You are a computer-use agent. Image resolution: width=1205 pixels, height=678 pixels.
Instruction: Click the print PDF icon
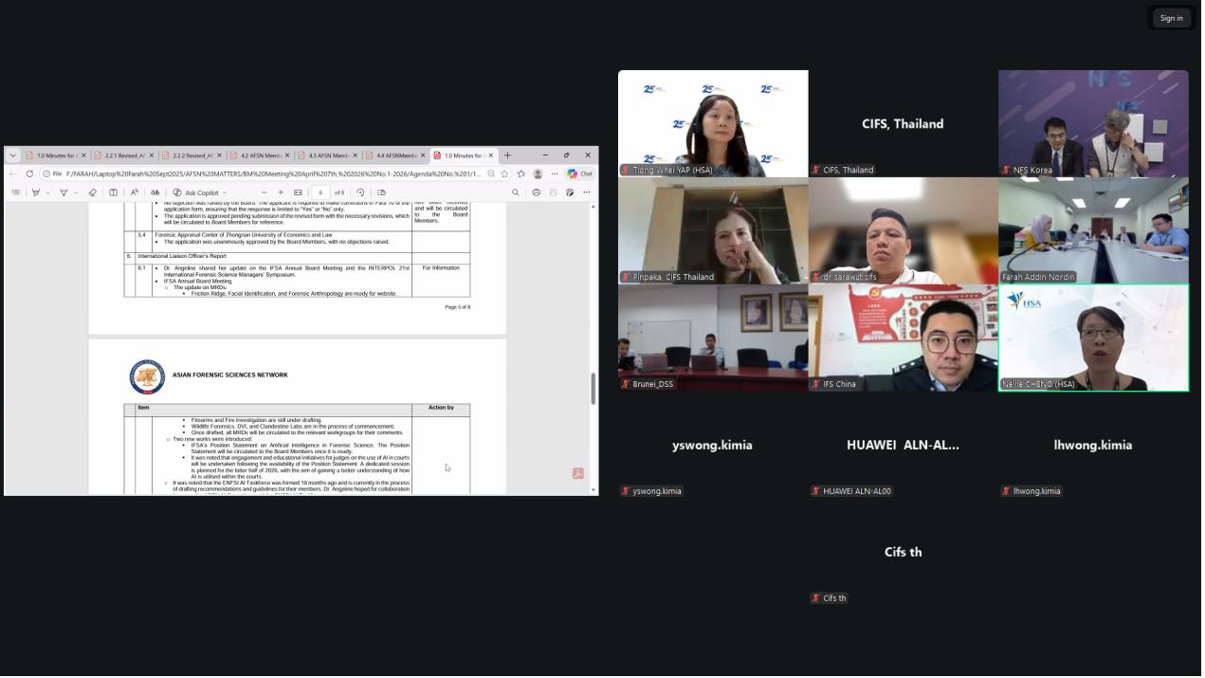point(536,192)
